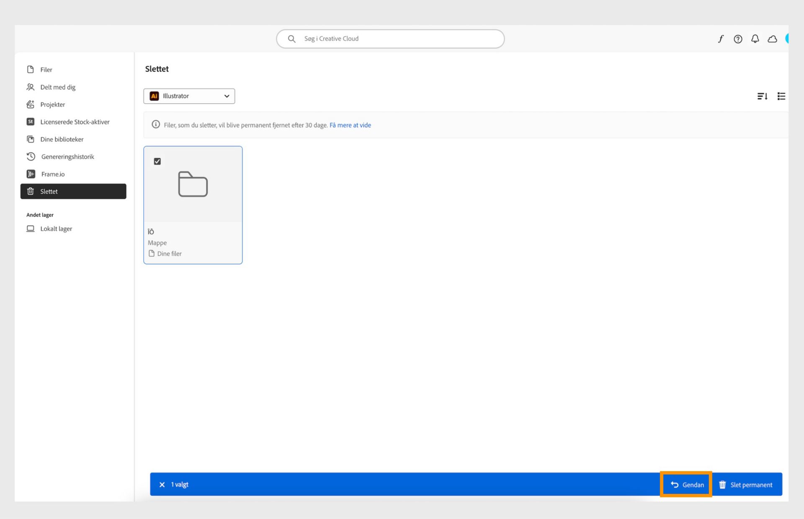The image size is (804, 519).
Task: Open the help question mark icon
Action: point(738,39)
